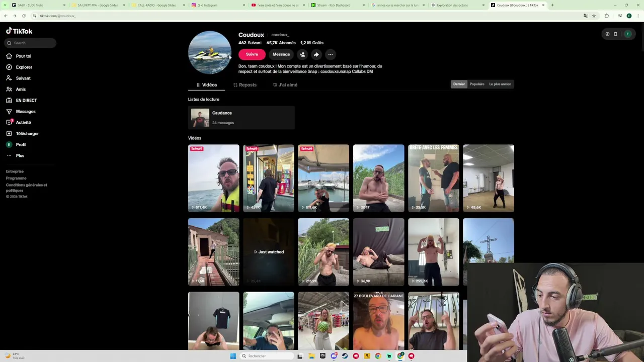Open the Just watched video

269,252
